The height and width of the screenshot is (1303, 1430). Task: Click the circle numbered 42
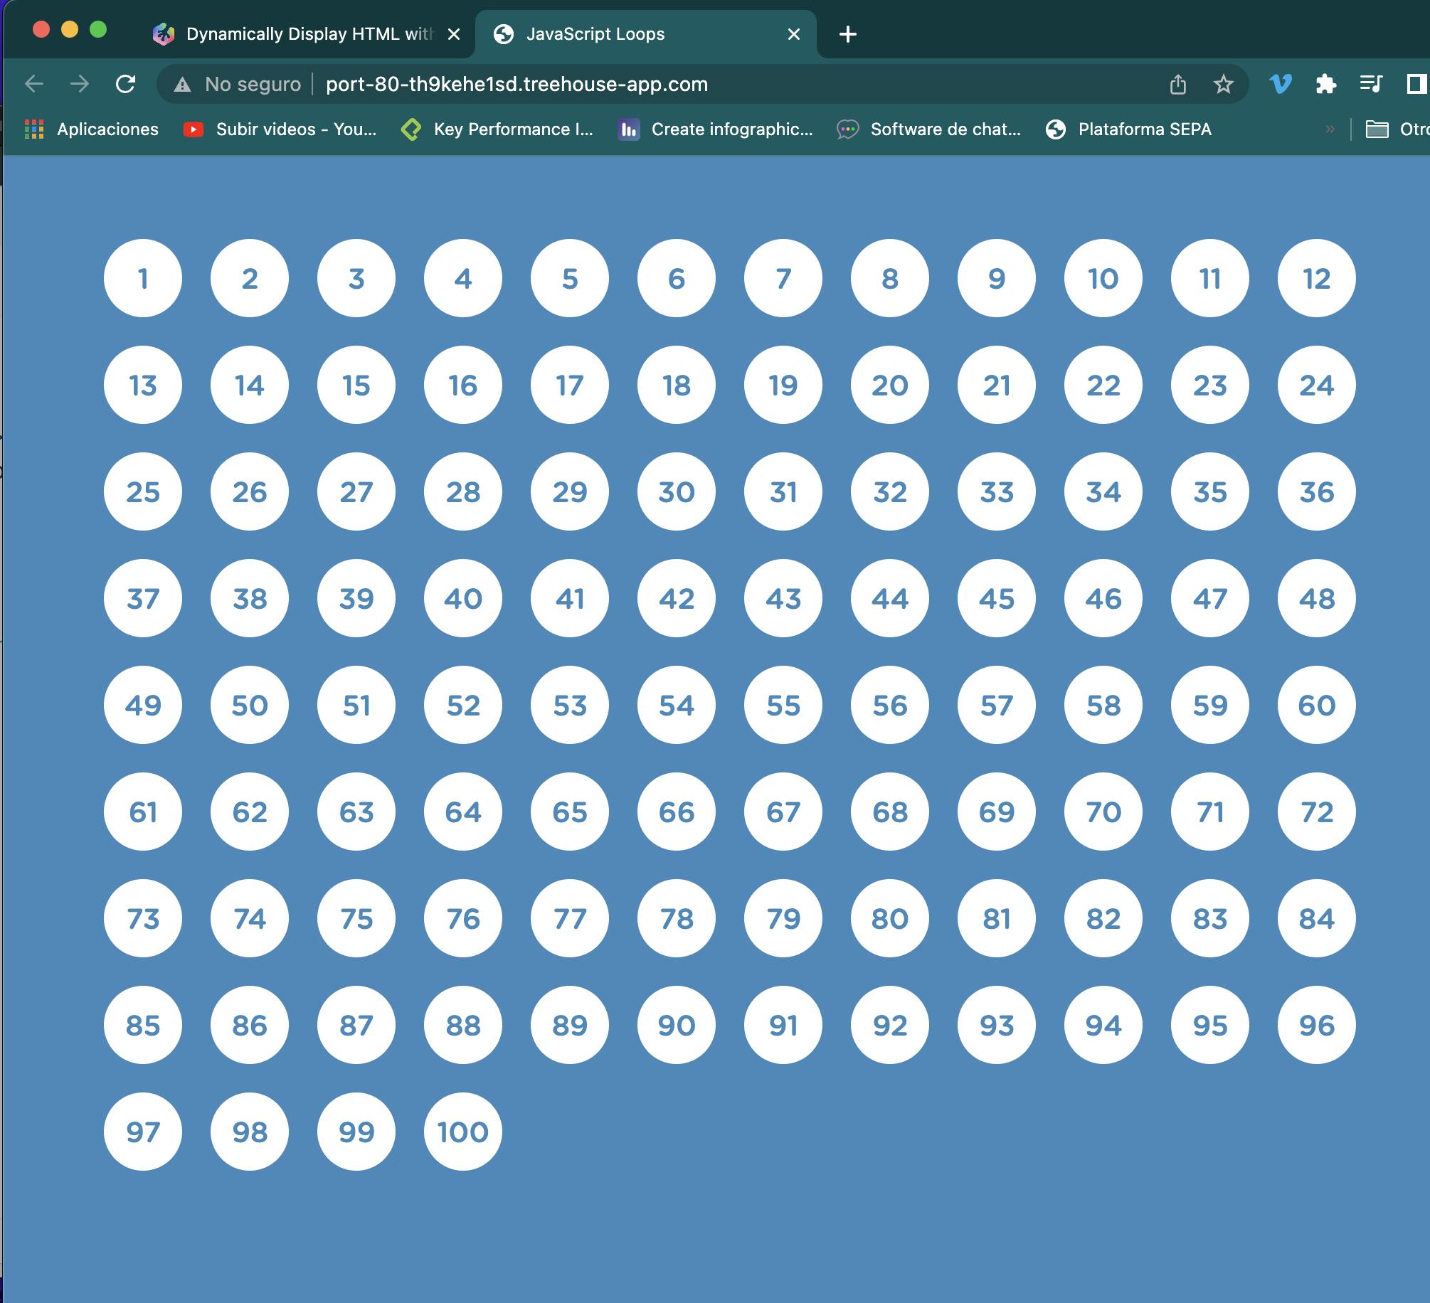pyautogui.click(x=677, y=598)
